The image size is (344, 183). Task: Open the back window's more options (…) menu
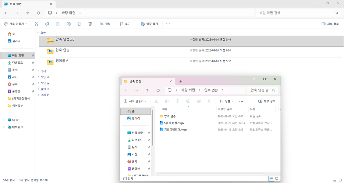[x=168, y=24]
